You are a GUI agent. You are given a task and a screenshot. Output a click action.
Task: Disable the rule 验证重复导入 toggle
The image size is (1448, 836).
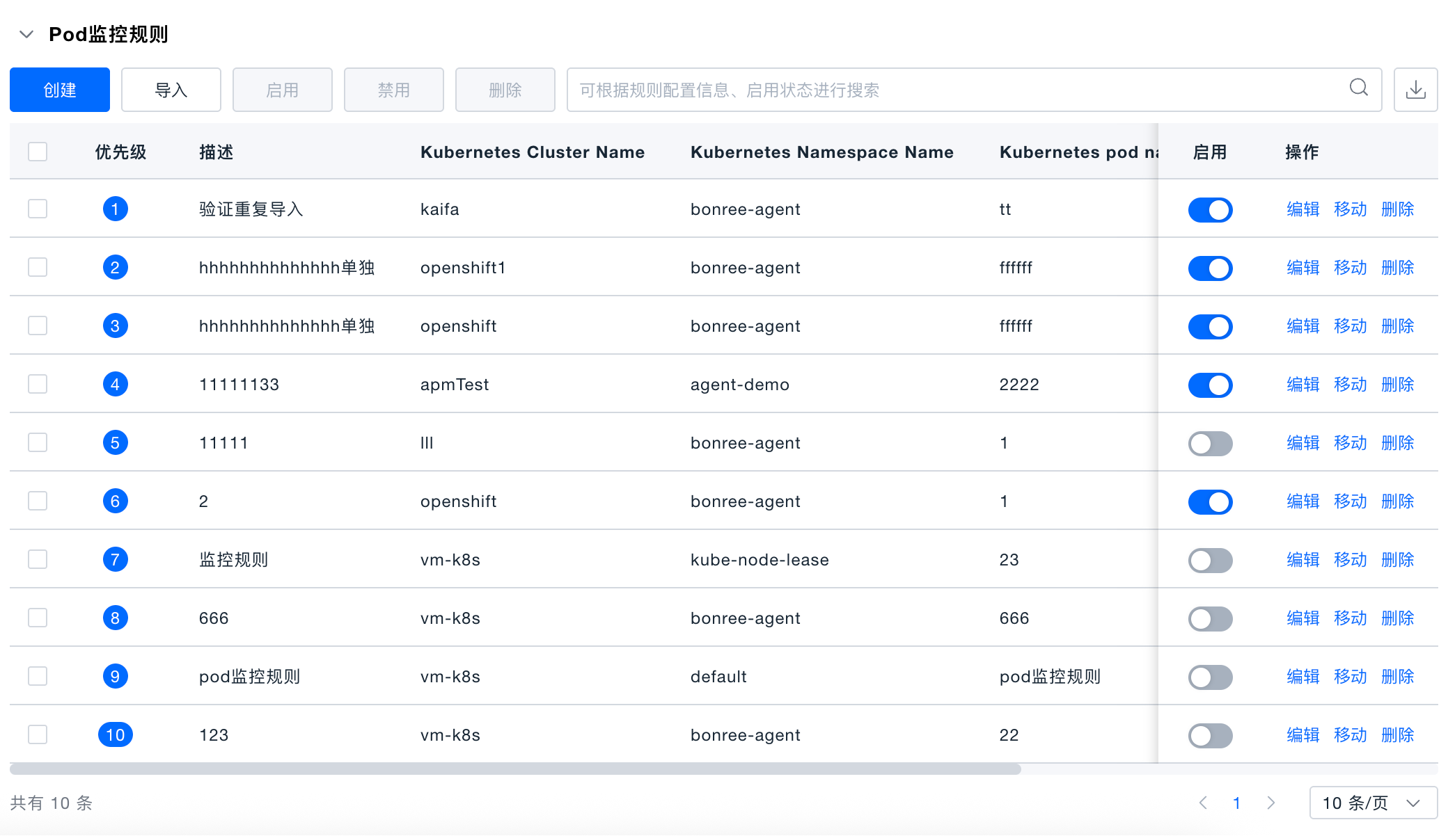click(x=1210, y=209)
